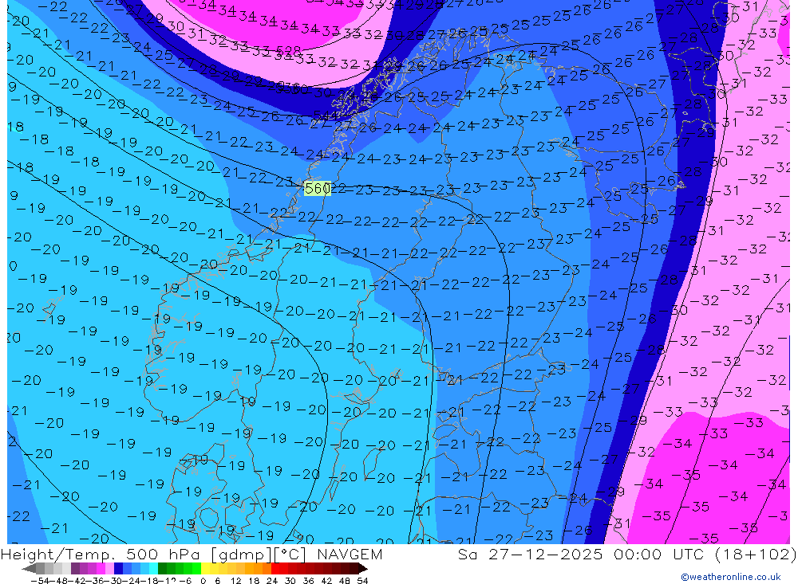This screenshot has width=798, height=584.
Task: Click the -30 legend scale value
Action: 113,581
